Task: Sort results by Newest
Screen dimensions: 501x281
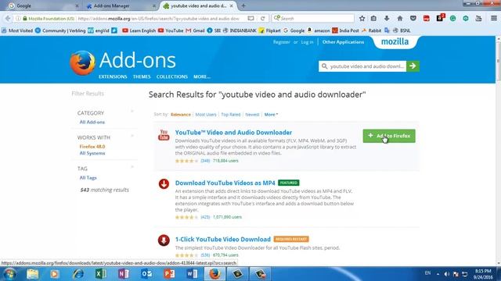Action: tap(252, 115)
